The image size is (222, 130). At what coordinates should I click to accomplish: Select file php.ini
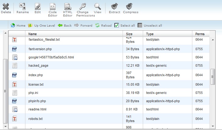pos(33,93)
